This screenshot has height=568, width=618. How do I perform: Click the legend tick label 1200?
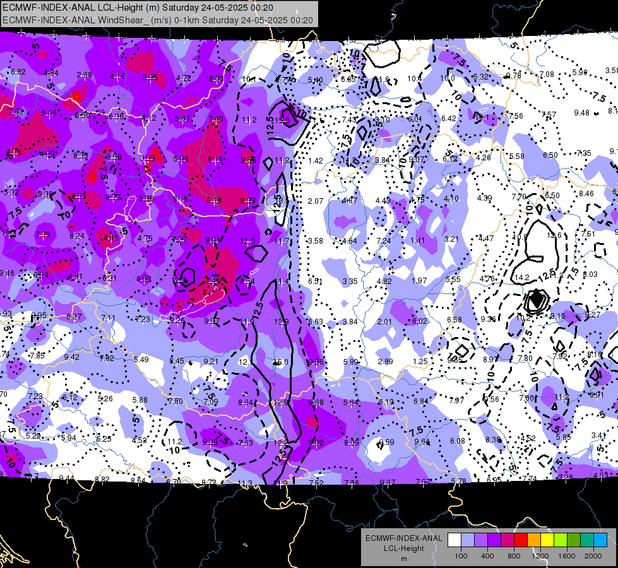tap(540, 556)
